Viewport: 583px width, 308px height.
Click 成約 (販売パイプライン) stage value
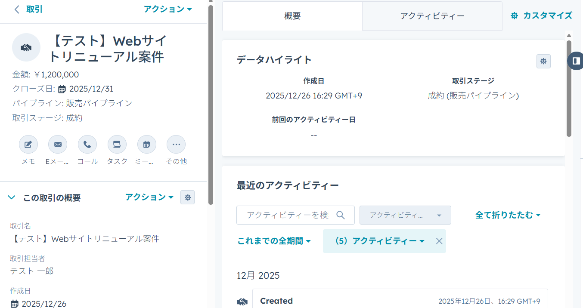pos(473,95)
